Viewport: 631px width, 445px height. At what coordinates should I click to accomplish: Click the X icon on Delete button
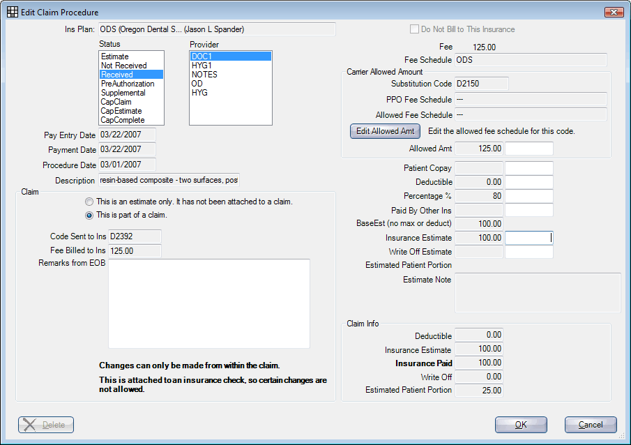coord(29,425)
